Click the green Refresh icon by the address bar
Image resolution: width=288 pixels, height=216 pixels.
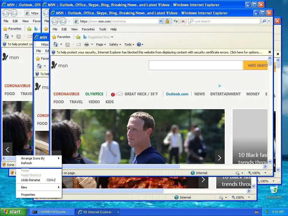[x=176, y=21]
